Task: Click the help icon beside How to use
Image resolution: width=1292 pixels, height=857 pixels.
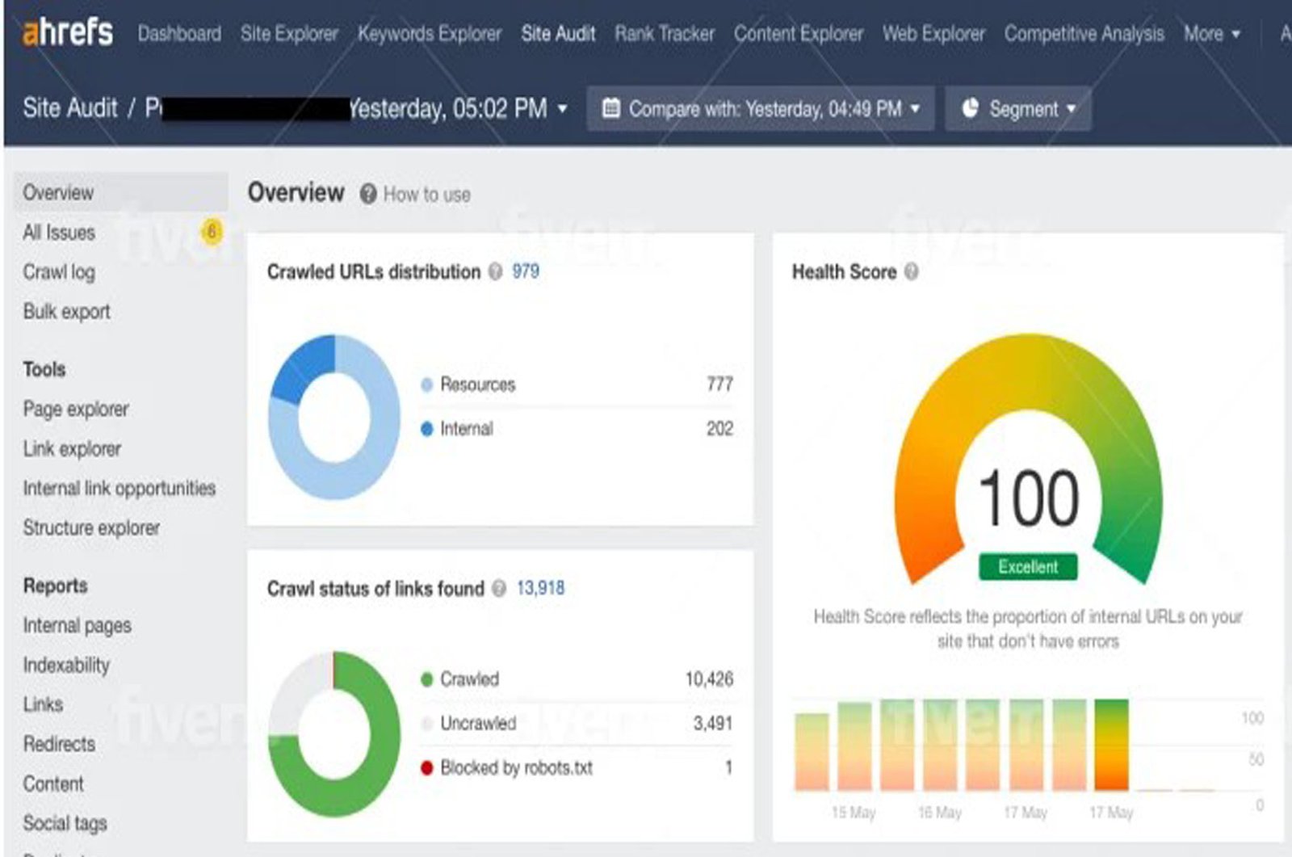Action: click(368, 194)
